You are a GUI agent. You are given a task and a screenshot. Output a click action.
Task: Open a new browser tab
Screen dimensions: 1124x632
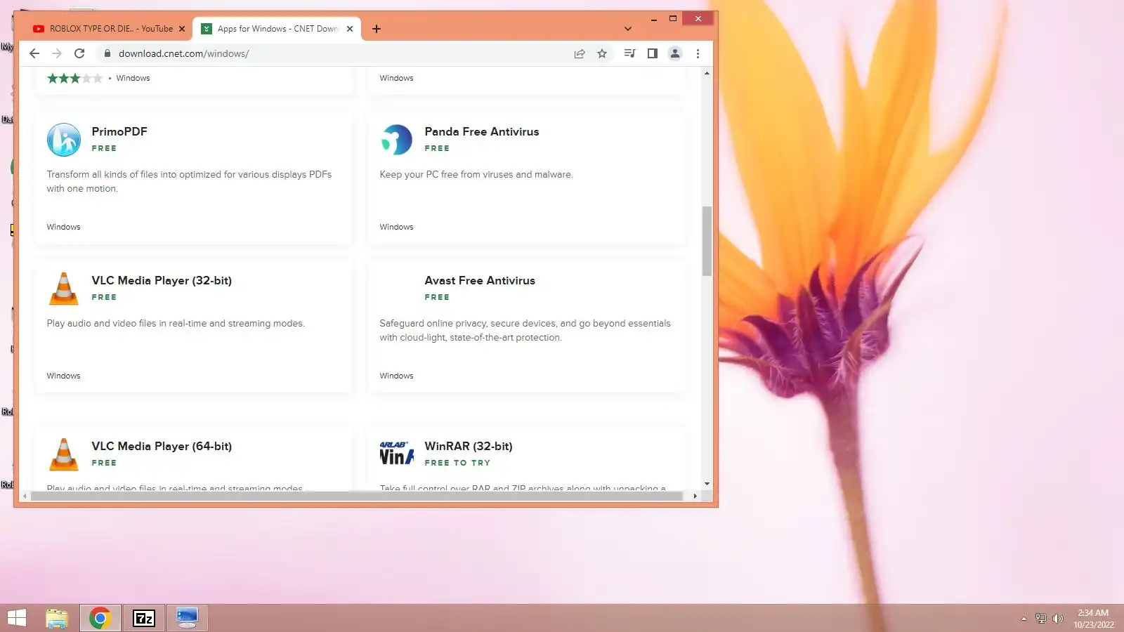click(376, 29)
